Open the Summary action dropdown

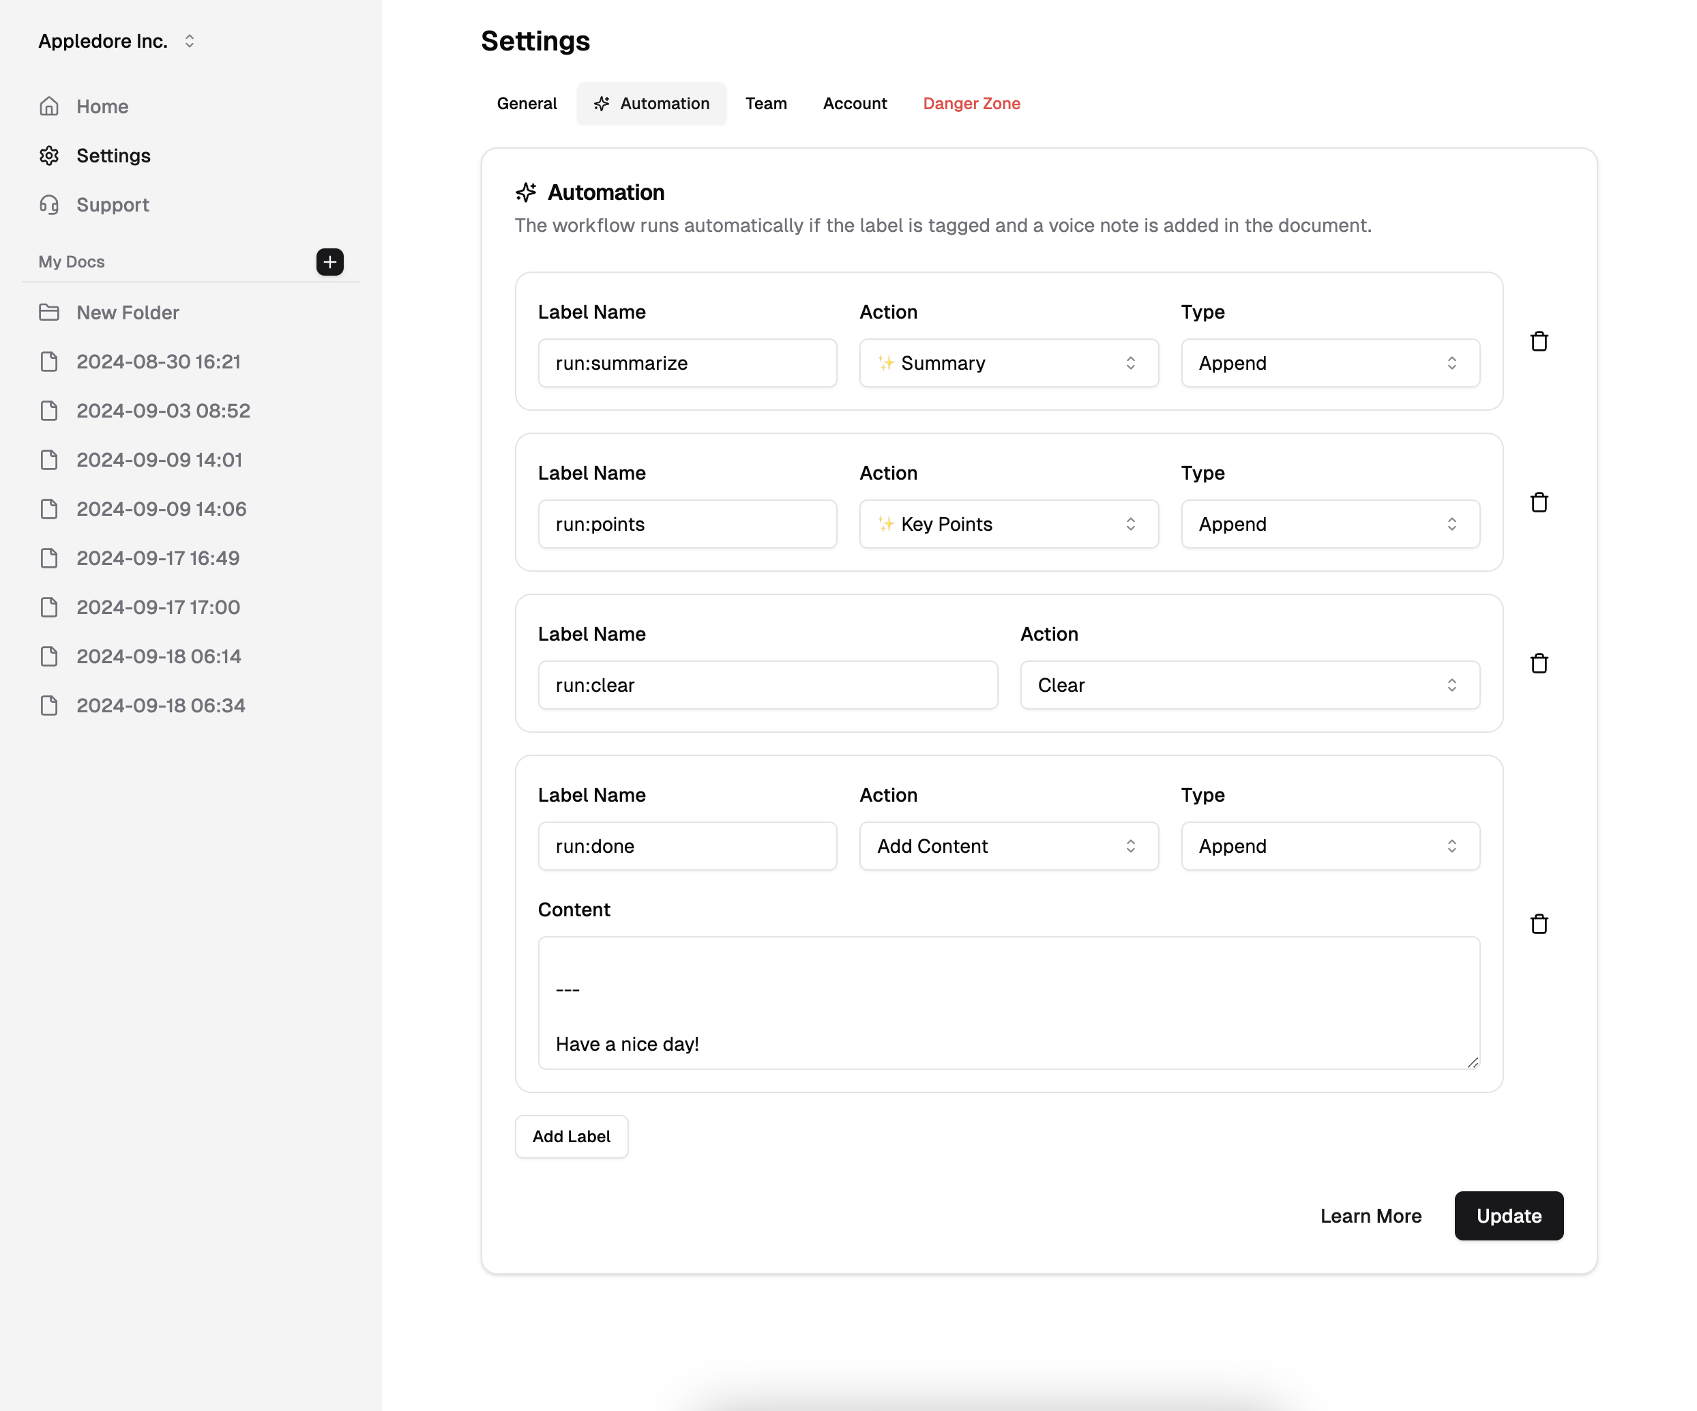[x=1007, y=363]
